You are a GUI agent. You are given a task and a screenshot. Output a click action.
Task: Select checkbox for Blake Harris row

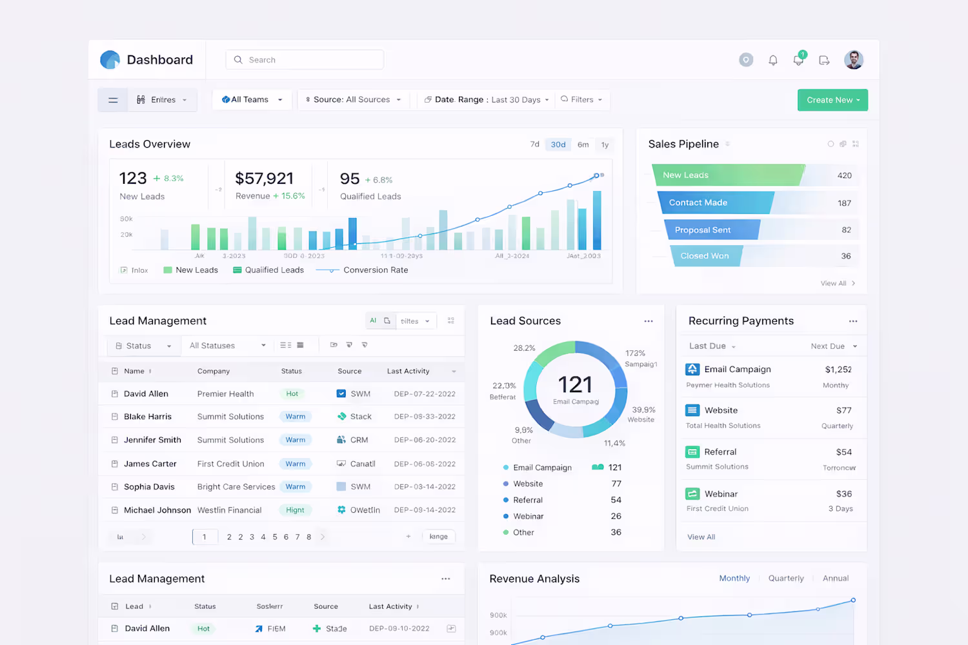pyautogui.click(x=115, y=417)
